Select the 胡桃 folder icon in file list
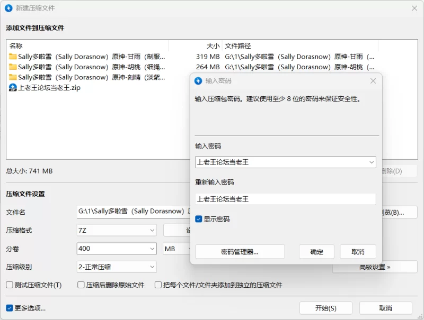 coord(12,67)
